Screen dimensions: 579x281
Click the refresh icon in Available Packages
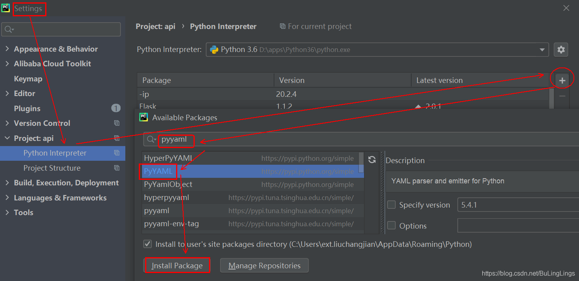click(x=372, y=160)
